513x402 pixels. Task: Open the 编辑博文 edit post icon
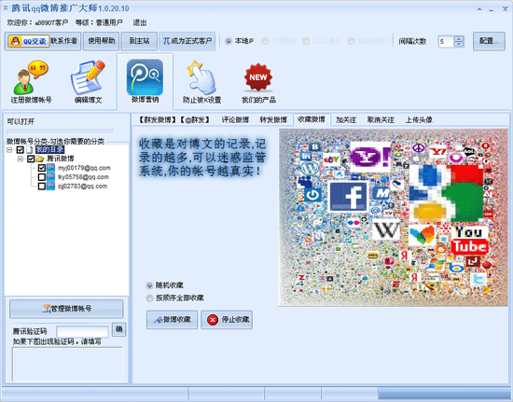tap(88, 82)
